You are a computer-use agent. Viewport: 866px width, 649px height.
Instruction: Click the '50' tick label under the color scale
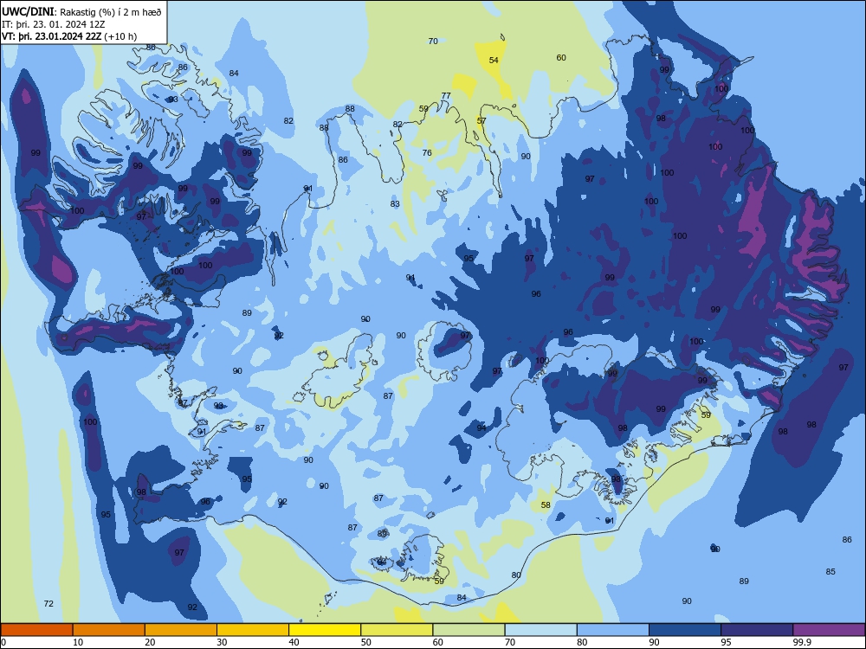point(366,642)
